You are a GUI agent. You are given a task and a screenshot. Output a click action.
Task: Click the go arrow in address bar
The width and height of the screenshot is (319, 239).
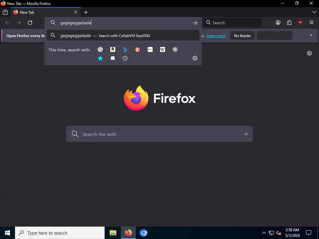195,23
